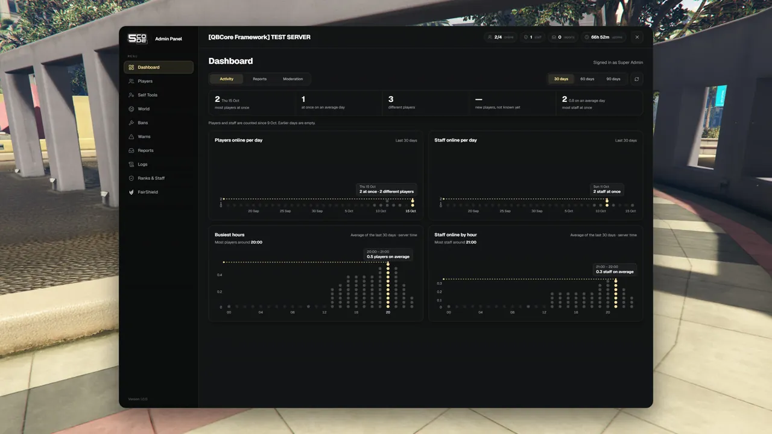Click the '2 at once · 2 different players' tooltip

point(387,189)
